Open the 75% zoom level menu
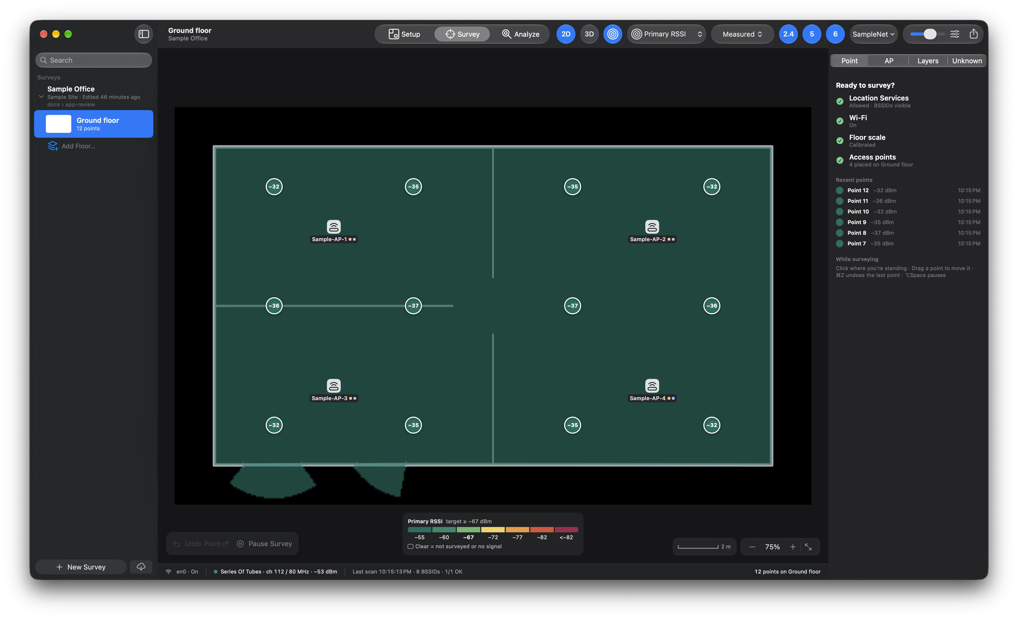 coord(772,547)
